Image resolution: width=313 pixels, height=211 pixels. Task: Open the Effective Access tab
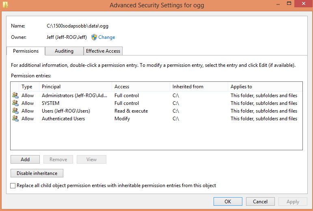(x=103, y=51)
